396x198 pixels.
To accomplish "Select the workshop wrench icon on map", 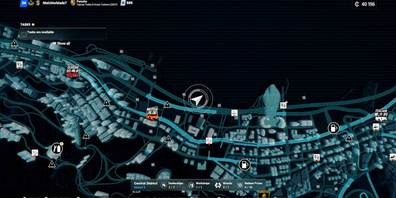I will click(57, 148).
